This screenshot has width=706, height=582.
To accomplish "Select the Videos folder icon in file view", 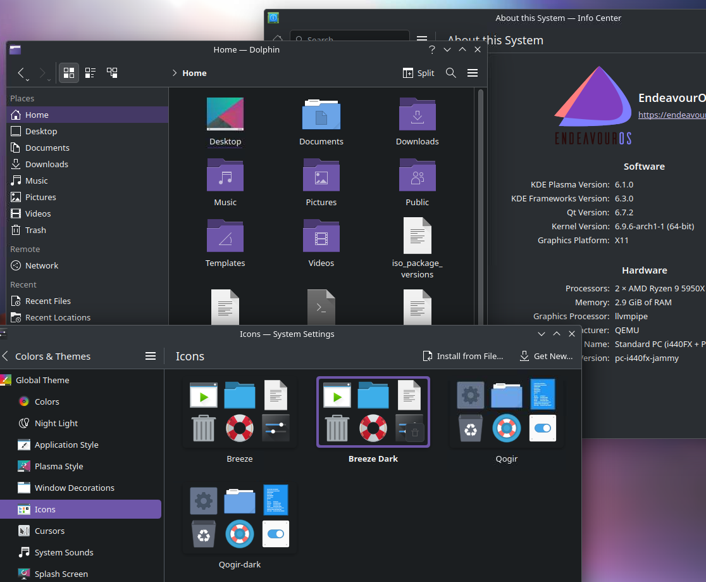I will point(321,236).
